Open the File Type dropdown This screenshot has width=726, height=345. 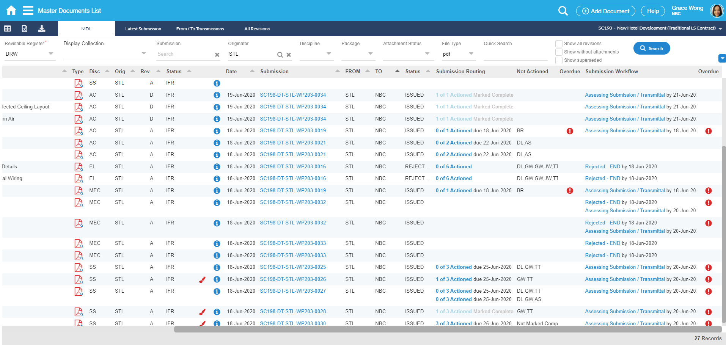[471, 54]
